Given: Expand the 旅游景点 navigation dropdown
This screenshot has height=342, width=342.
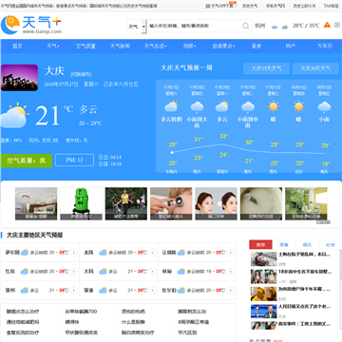Looking at the screenshot, I should pos(223,46).
